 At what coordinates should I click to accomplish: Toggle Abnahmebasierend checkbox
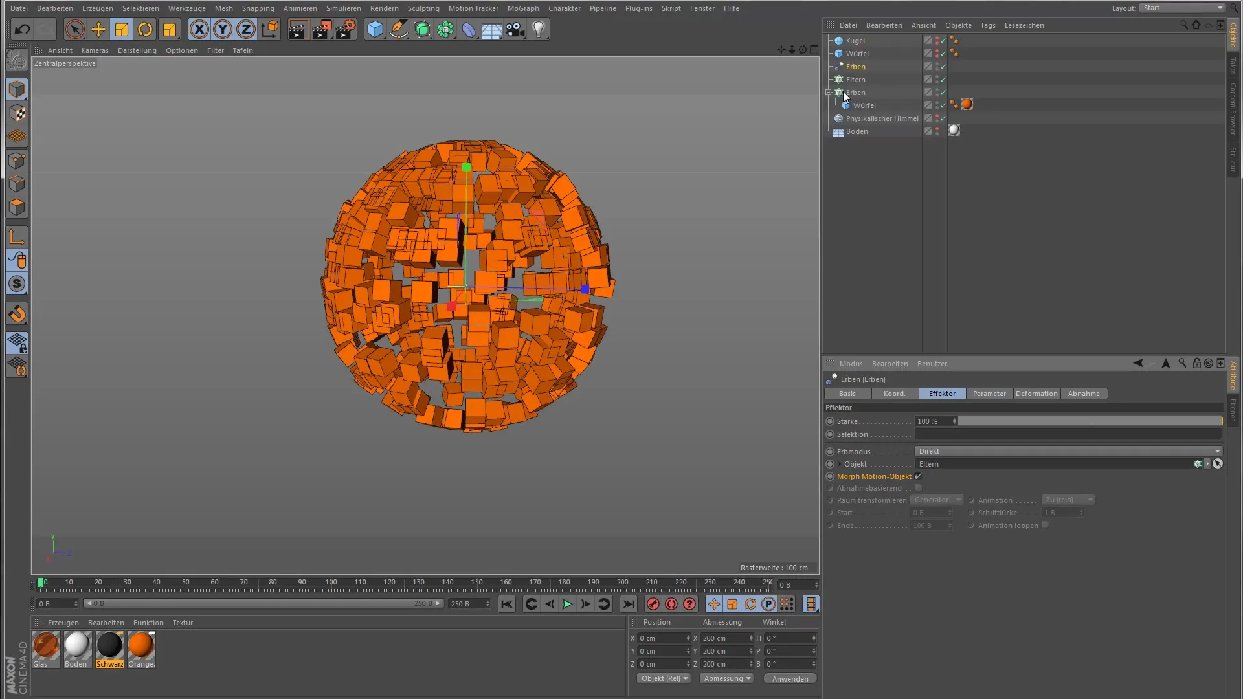(918, 488)
